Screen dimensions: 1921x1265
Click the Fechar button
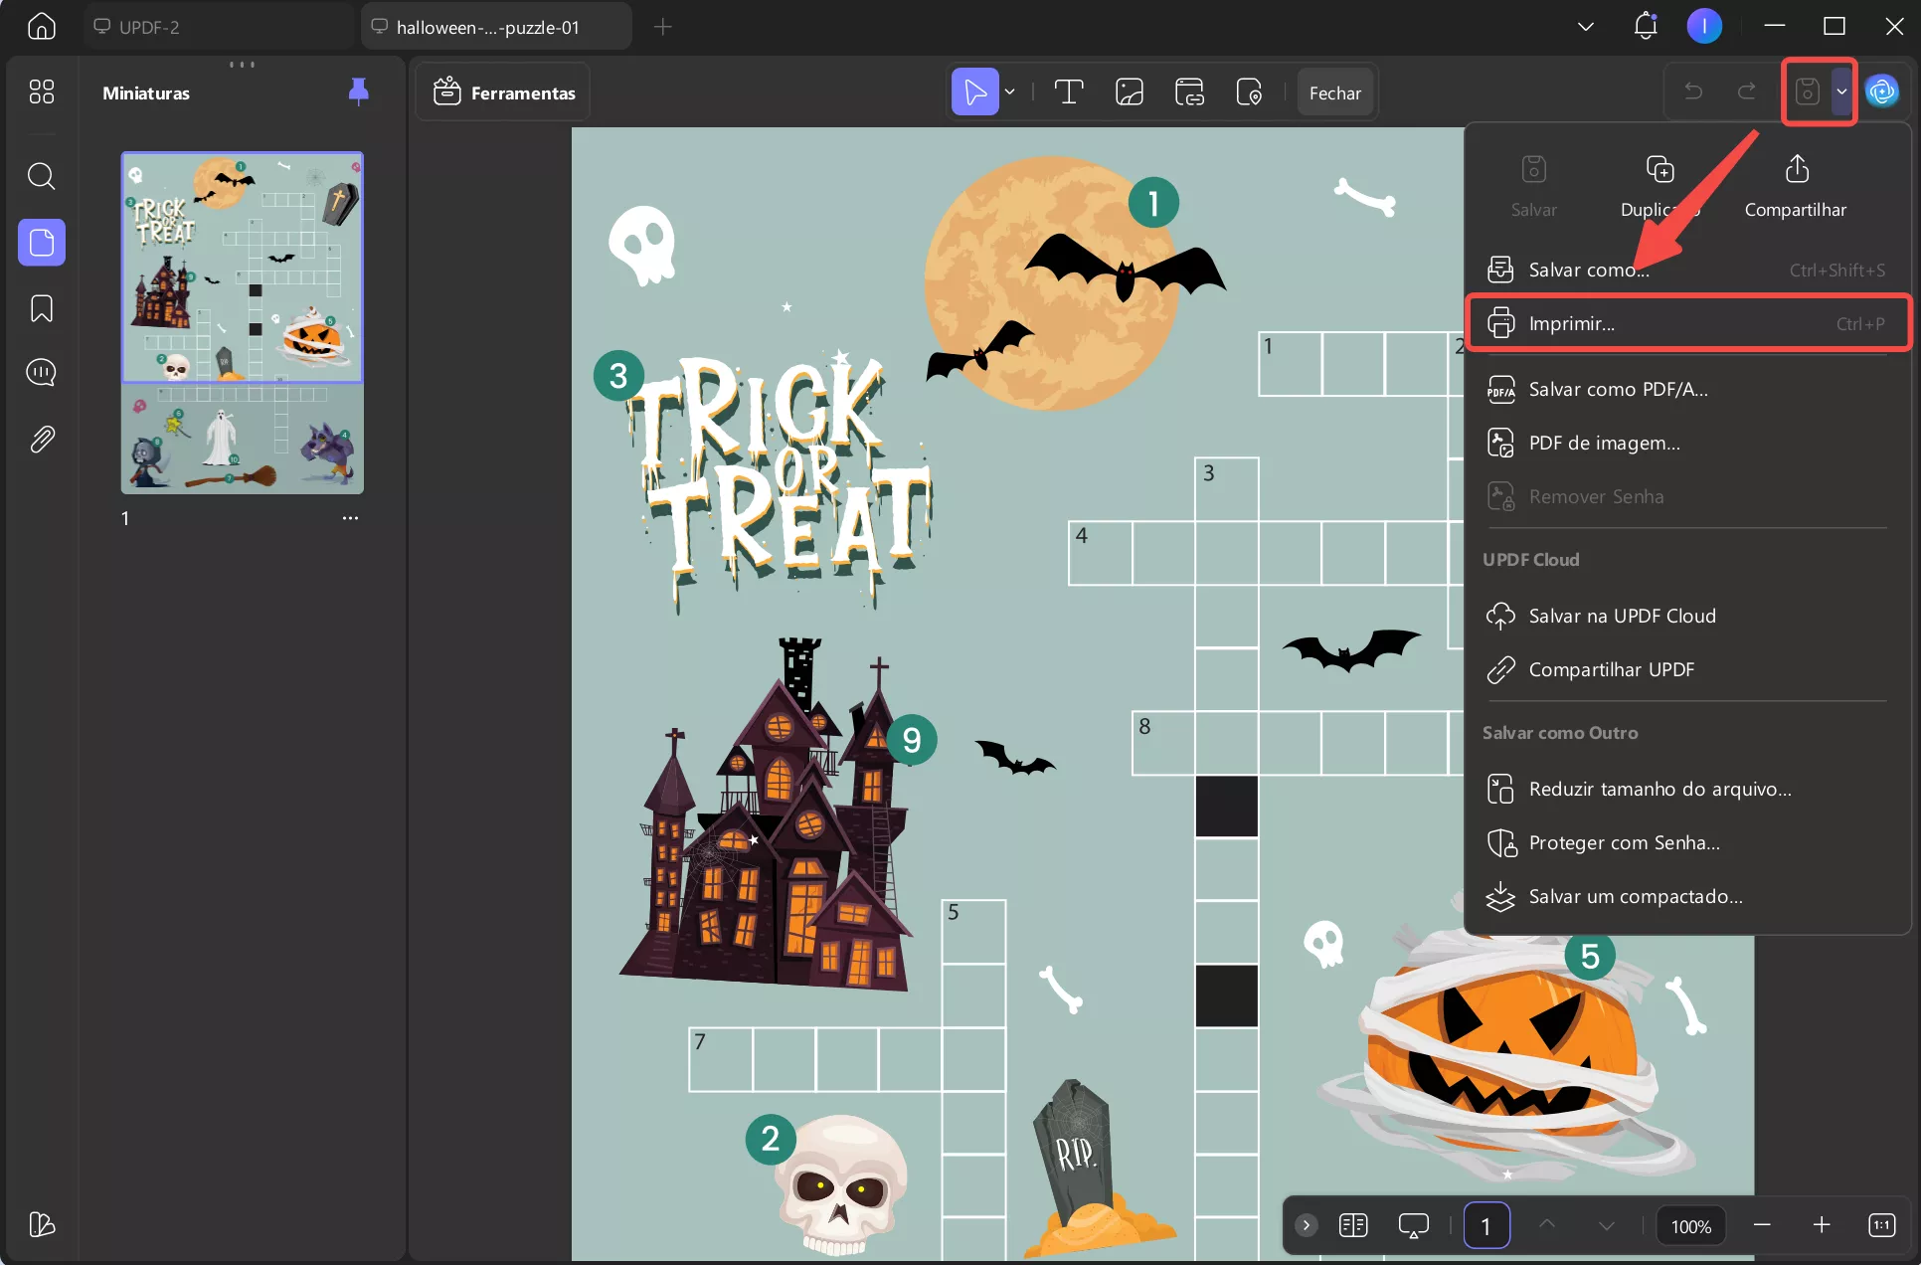click(1334, 92)
